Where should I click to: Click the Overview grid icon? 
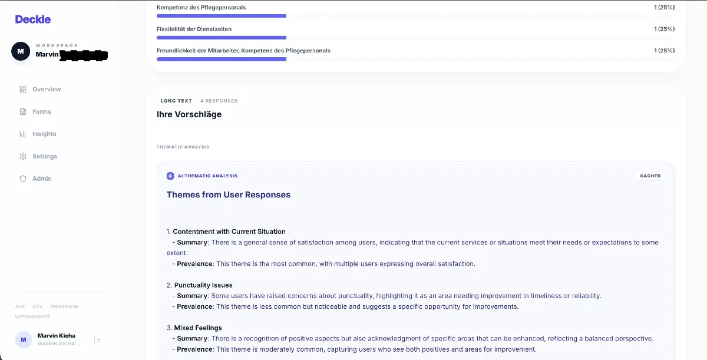[23, 90]
